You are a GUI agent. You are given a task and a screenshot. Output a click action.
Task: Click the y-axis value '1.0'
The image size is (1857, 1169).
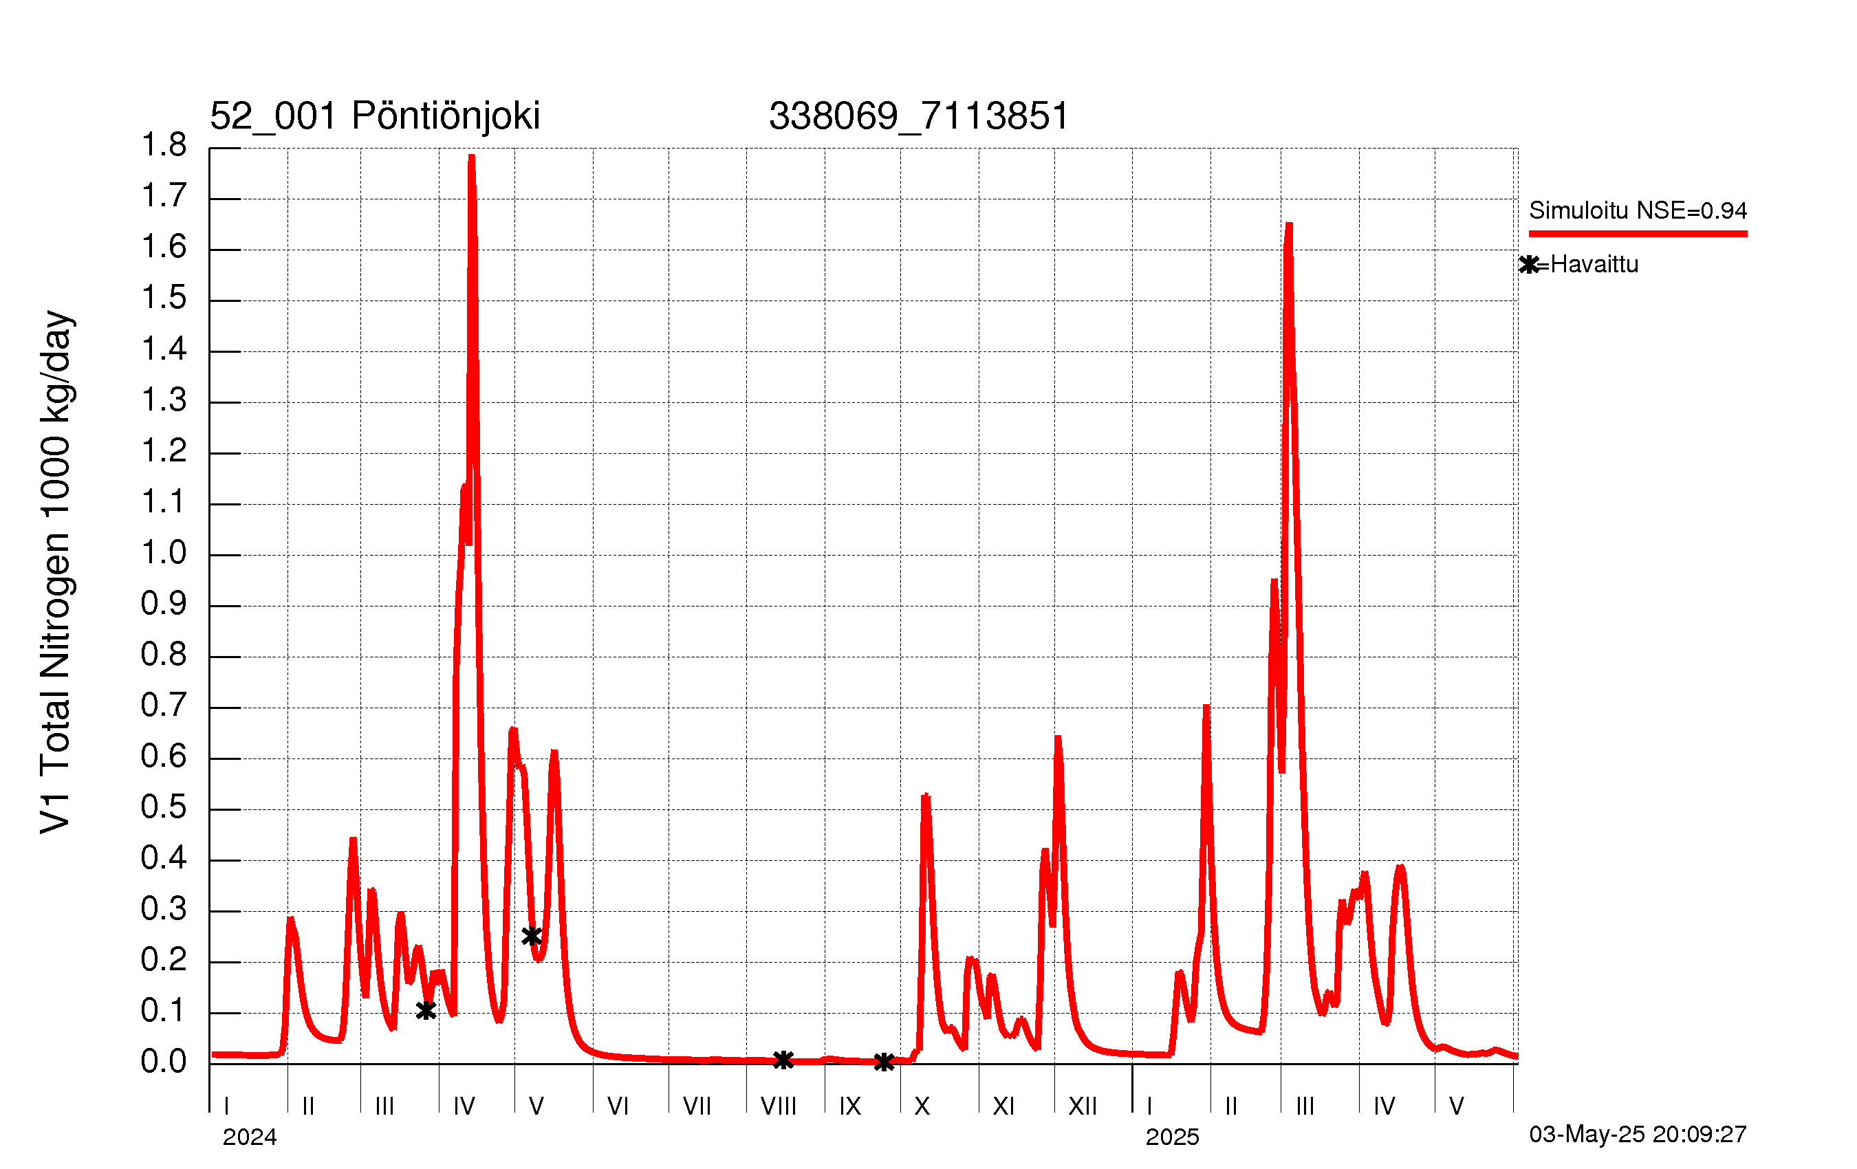pos(164,553)
